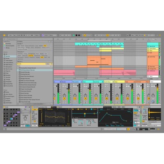Viewport: 164px width, 164px height.
Task: Click Pads track volume fader handle
Action: 130,86
